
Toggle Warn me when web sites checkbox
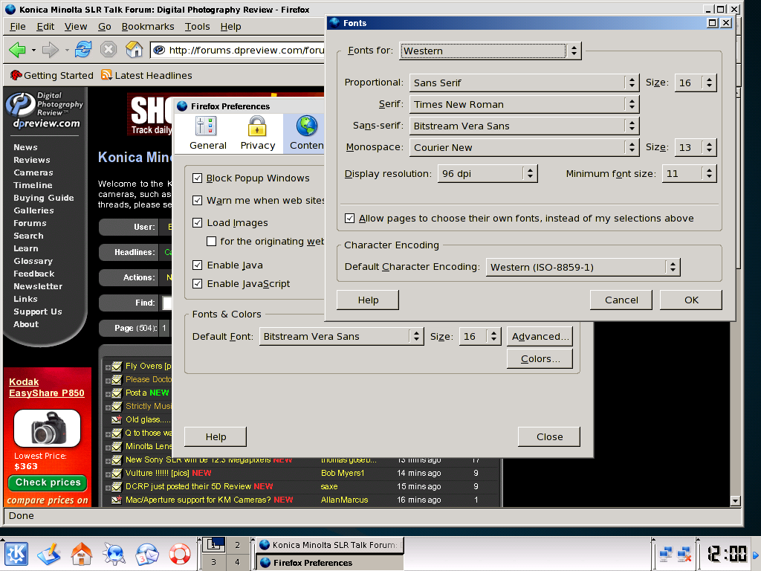pos(197,200)
